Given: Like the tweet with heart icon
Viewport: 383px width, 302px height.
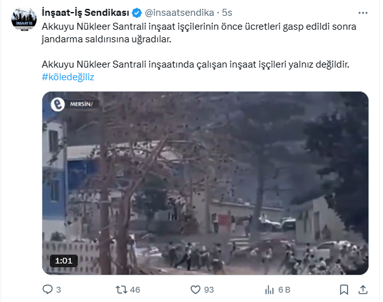Looking at the screenshot, I should click(195, 290).
